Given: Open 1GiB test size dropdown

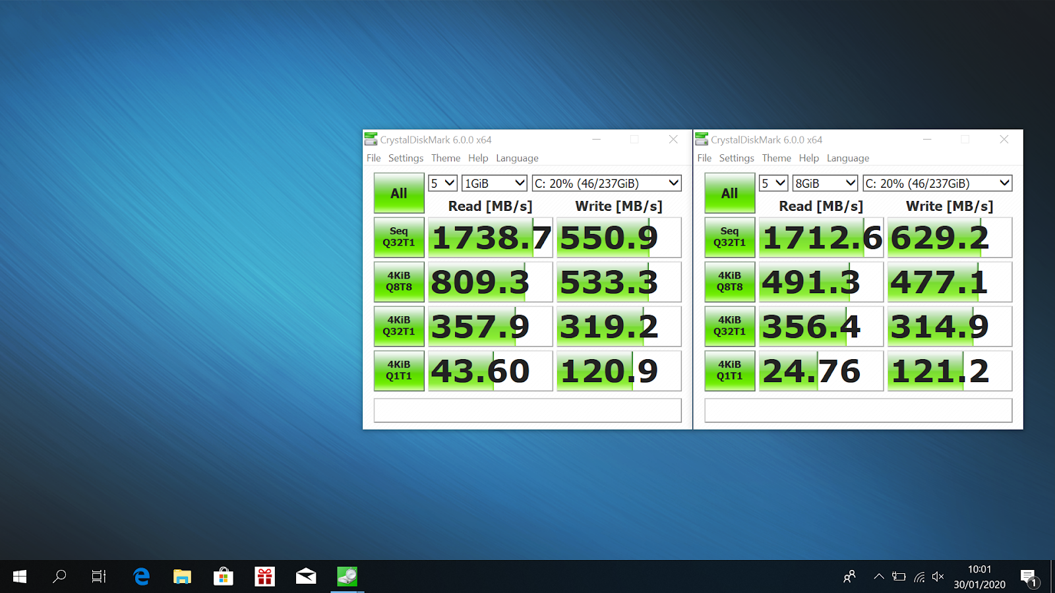Looking at the screenshot, I should (495, 183).
